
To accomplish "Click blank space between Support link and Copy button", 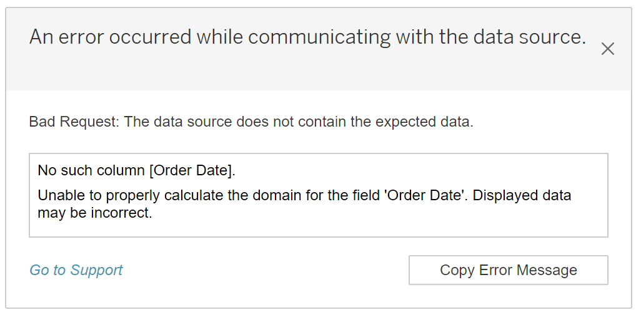I will pos(262,271).
